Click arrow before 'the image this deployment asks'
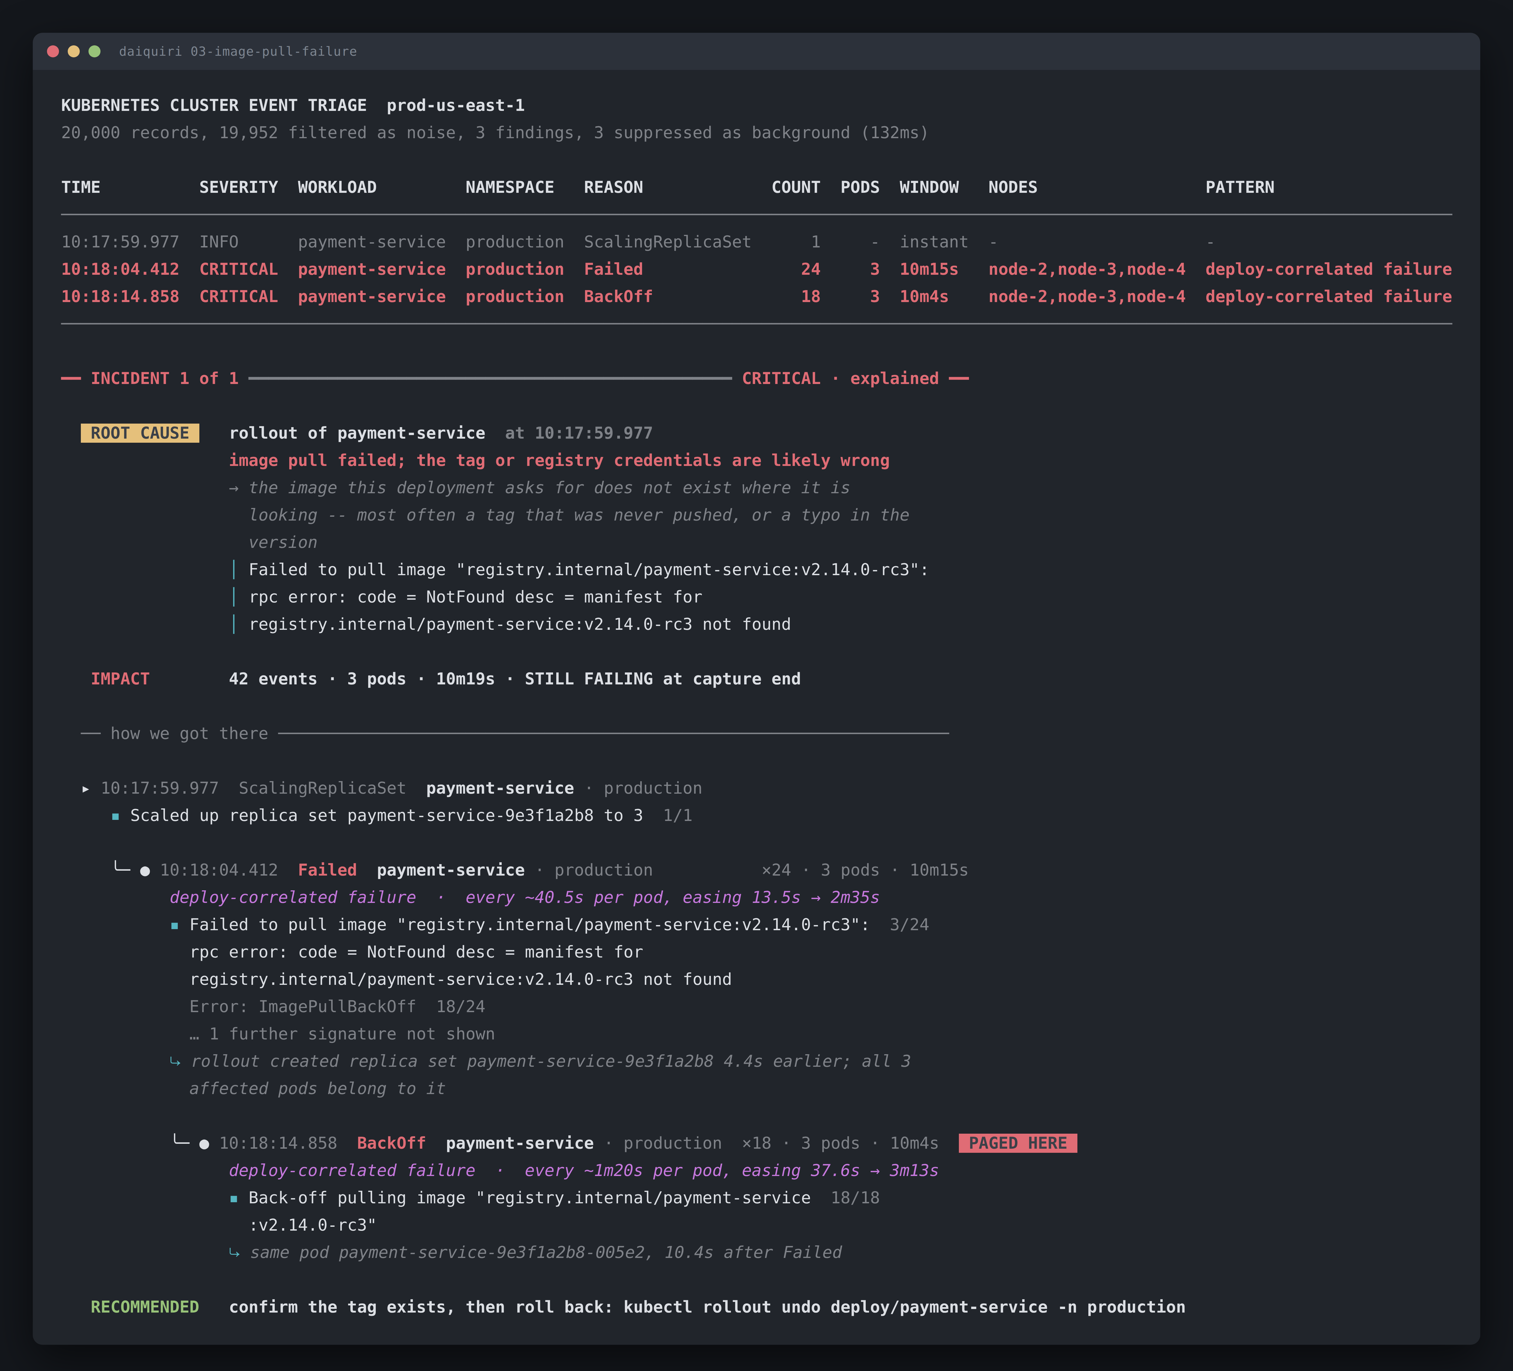The width and height of the screenshot is (1513, 1371). [234, 489]
